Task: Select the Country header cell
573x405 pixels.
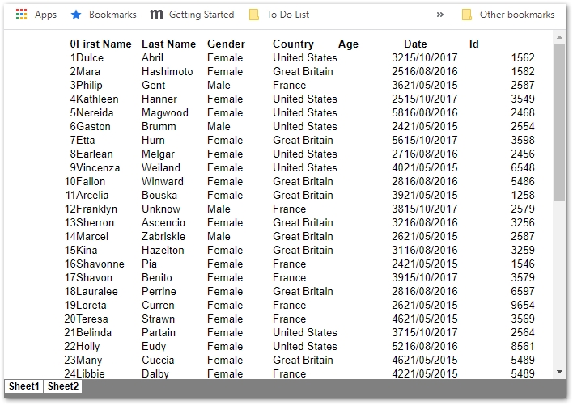Action: [x=293, y=44]
